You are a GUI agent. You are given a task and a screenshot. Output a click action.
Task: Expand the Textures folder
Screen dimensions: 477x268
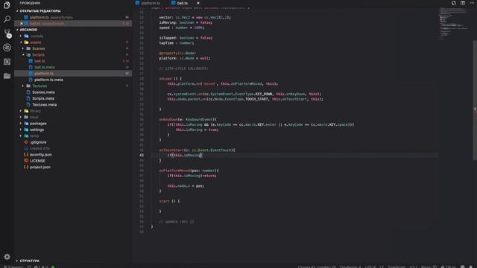40,86
